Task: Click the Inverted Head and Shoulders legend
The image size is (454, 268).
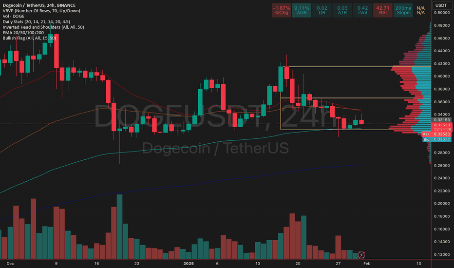Action: tap(43, 27)
